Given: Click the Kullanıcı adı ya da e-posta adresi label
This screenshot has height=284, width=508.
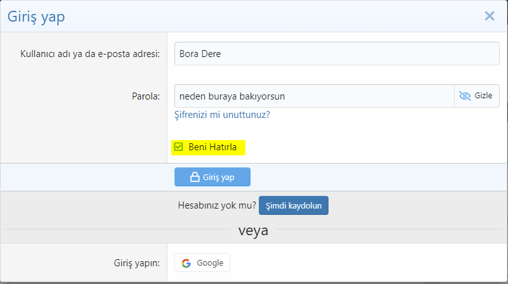Looking at the screenshot, I should pos(90,53).
